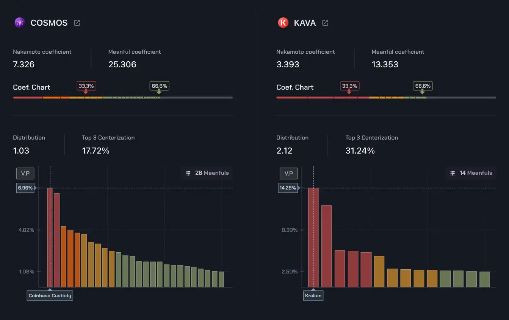Click the Coinbase Custody bar label
509x320 pixels.
(x=50, y=295)
